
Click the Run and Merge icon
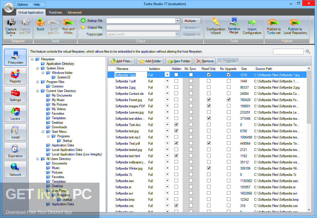click(68, 22)
